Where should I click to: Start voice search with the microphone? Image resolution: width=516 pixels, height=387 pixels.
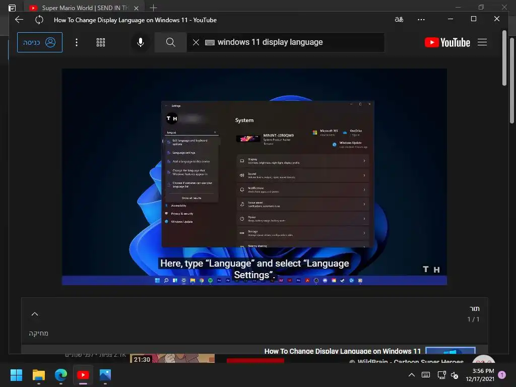click(141, 42)
